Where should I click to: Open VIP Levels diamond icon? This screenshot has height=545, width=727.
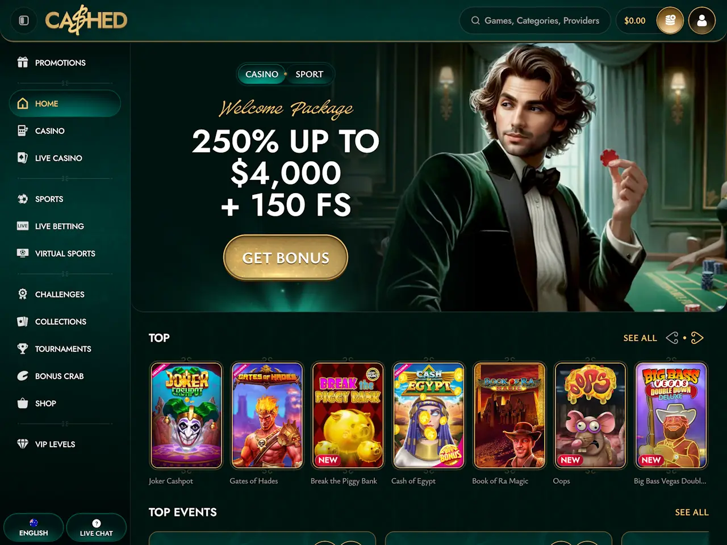click(x=23, y=444)
